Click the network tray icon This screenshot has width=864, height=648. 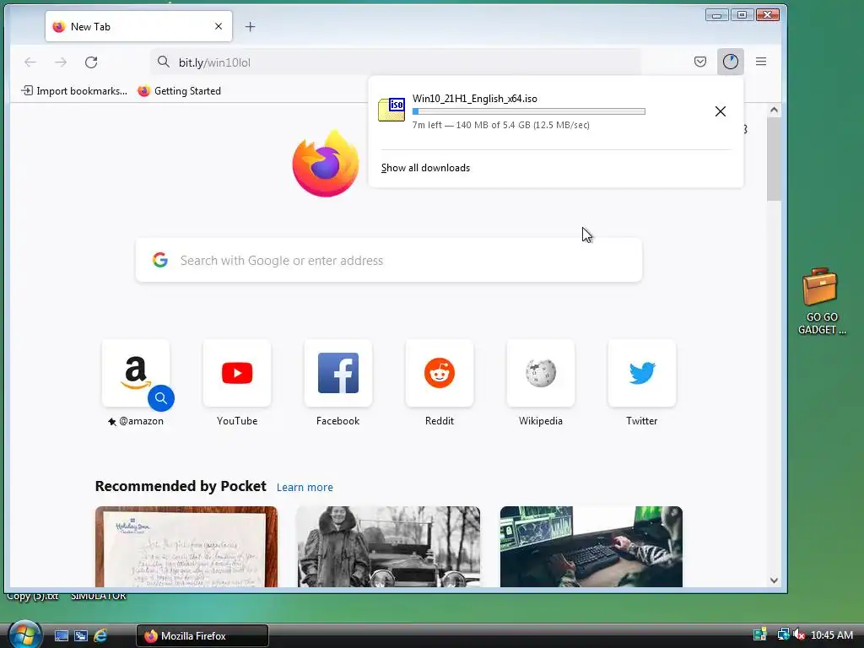pyautogui.click(x=783, y=634)
